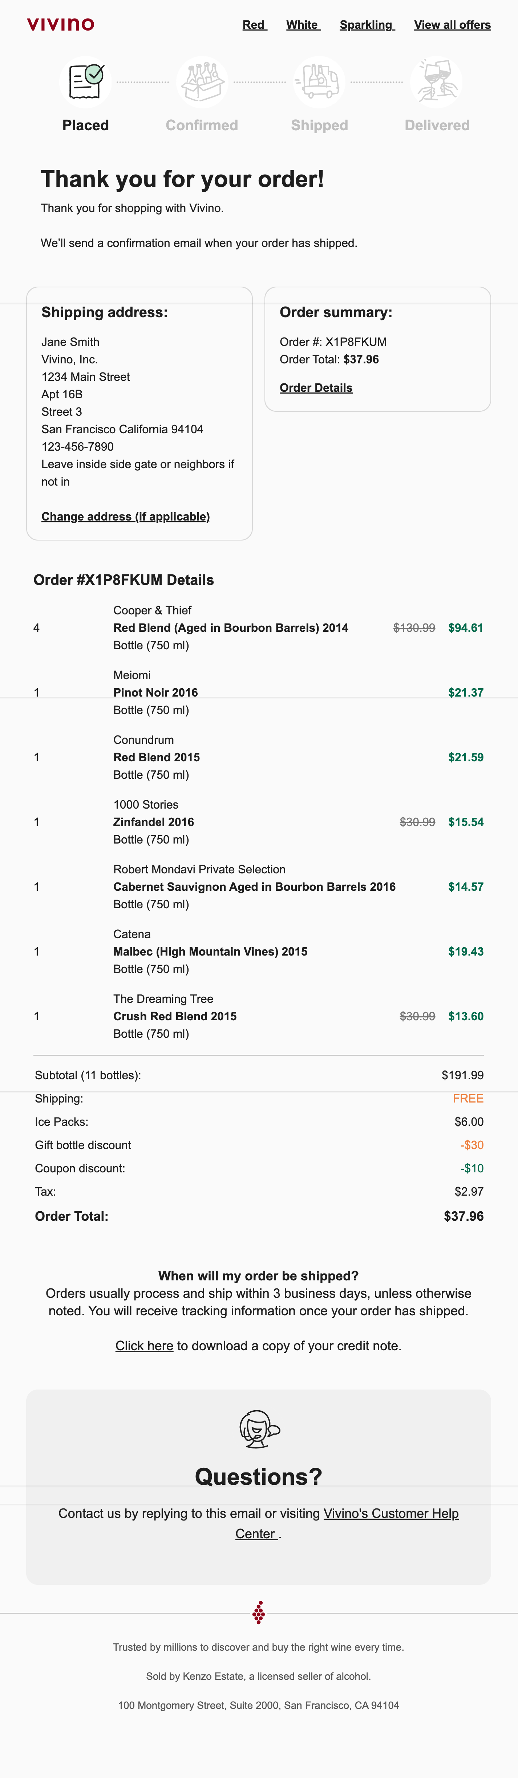518x1778 pixels.
Task: Open the White wines menu link
Action: tap(302, 25)
